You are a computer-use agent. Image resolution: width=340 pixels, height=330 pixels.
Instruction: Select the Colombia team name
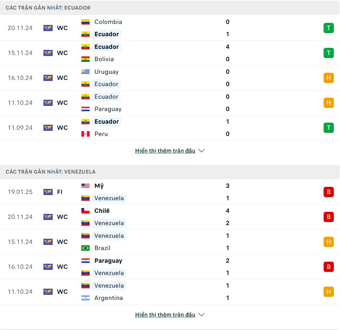pyautogui.click(x=108, y=22)
